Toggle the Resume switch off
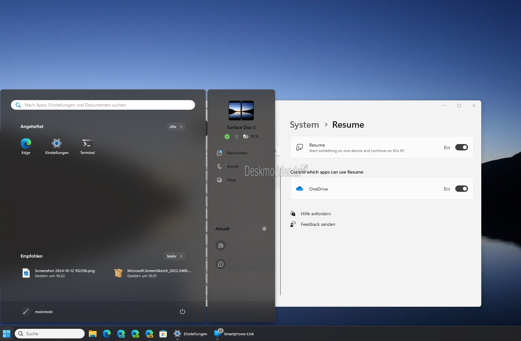 pyautogui.click(x=462, y=148)
